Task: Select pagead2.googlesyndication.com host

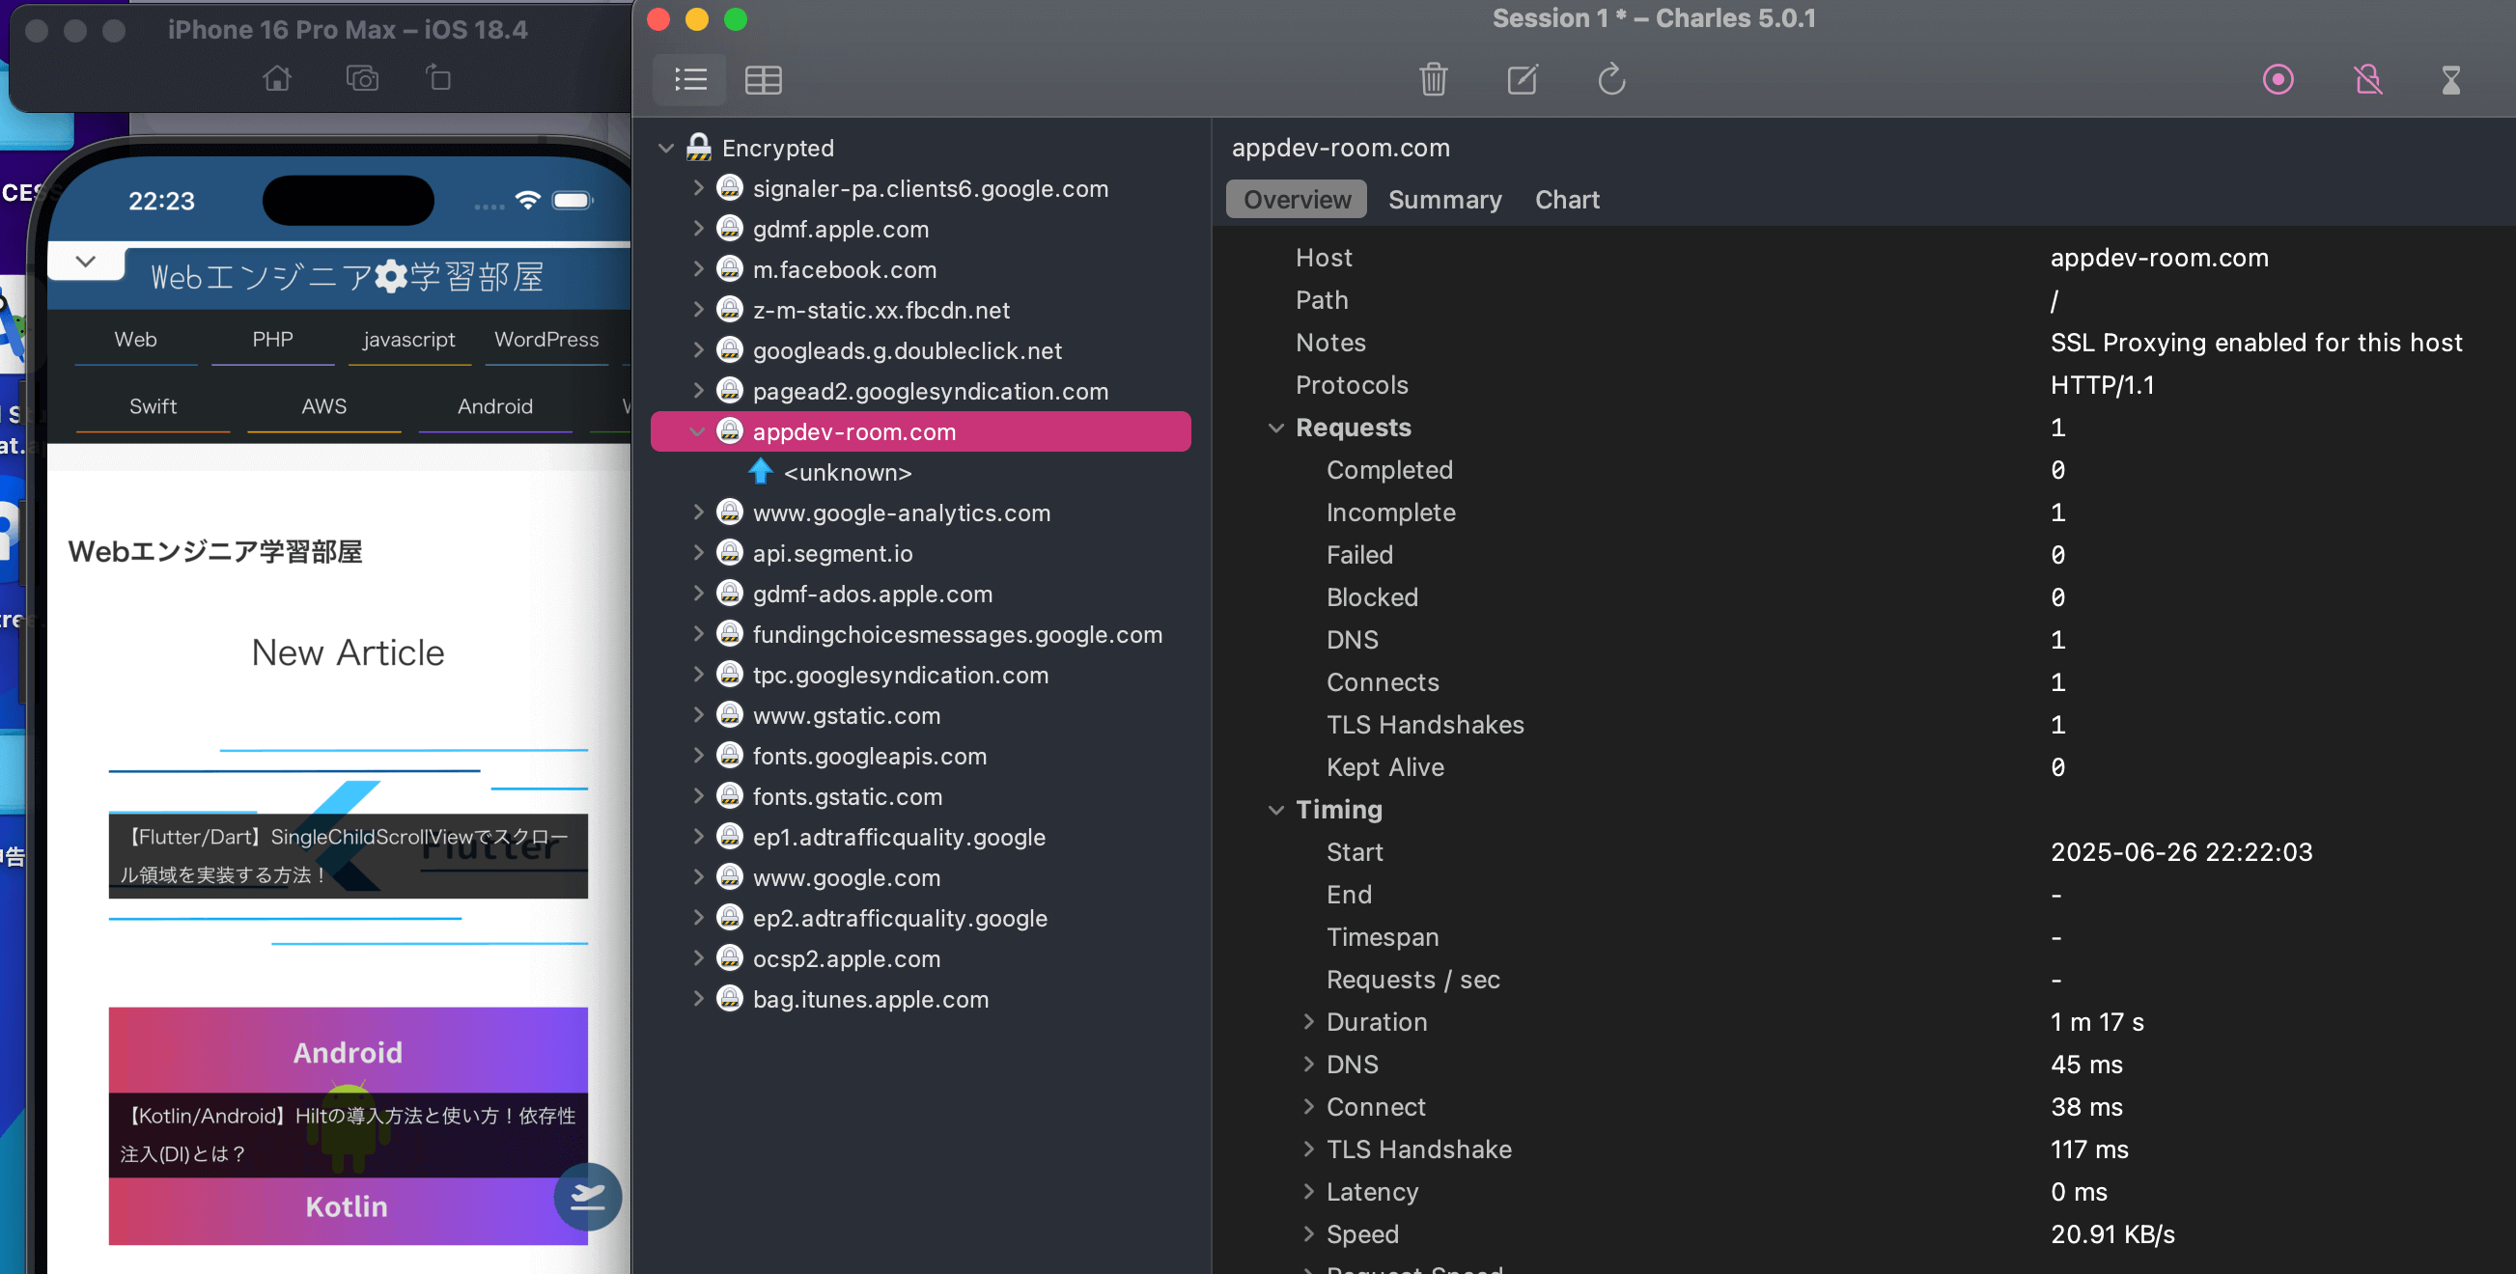Action: 930,392
